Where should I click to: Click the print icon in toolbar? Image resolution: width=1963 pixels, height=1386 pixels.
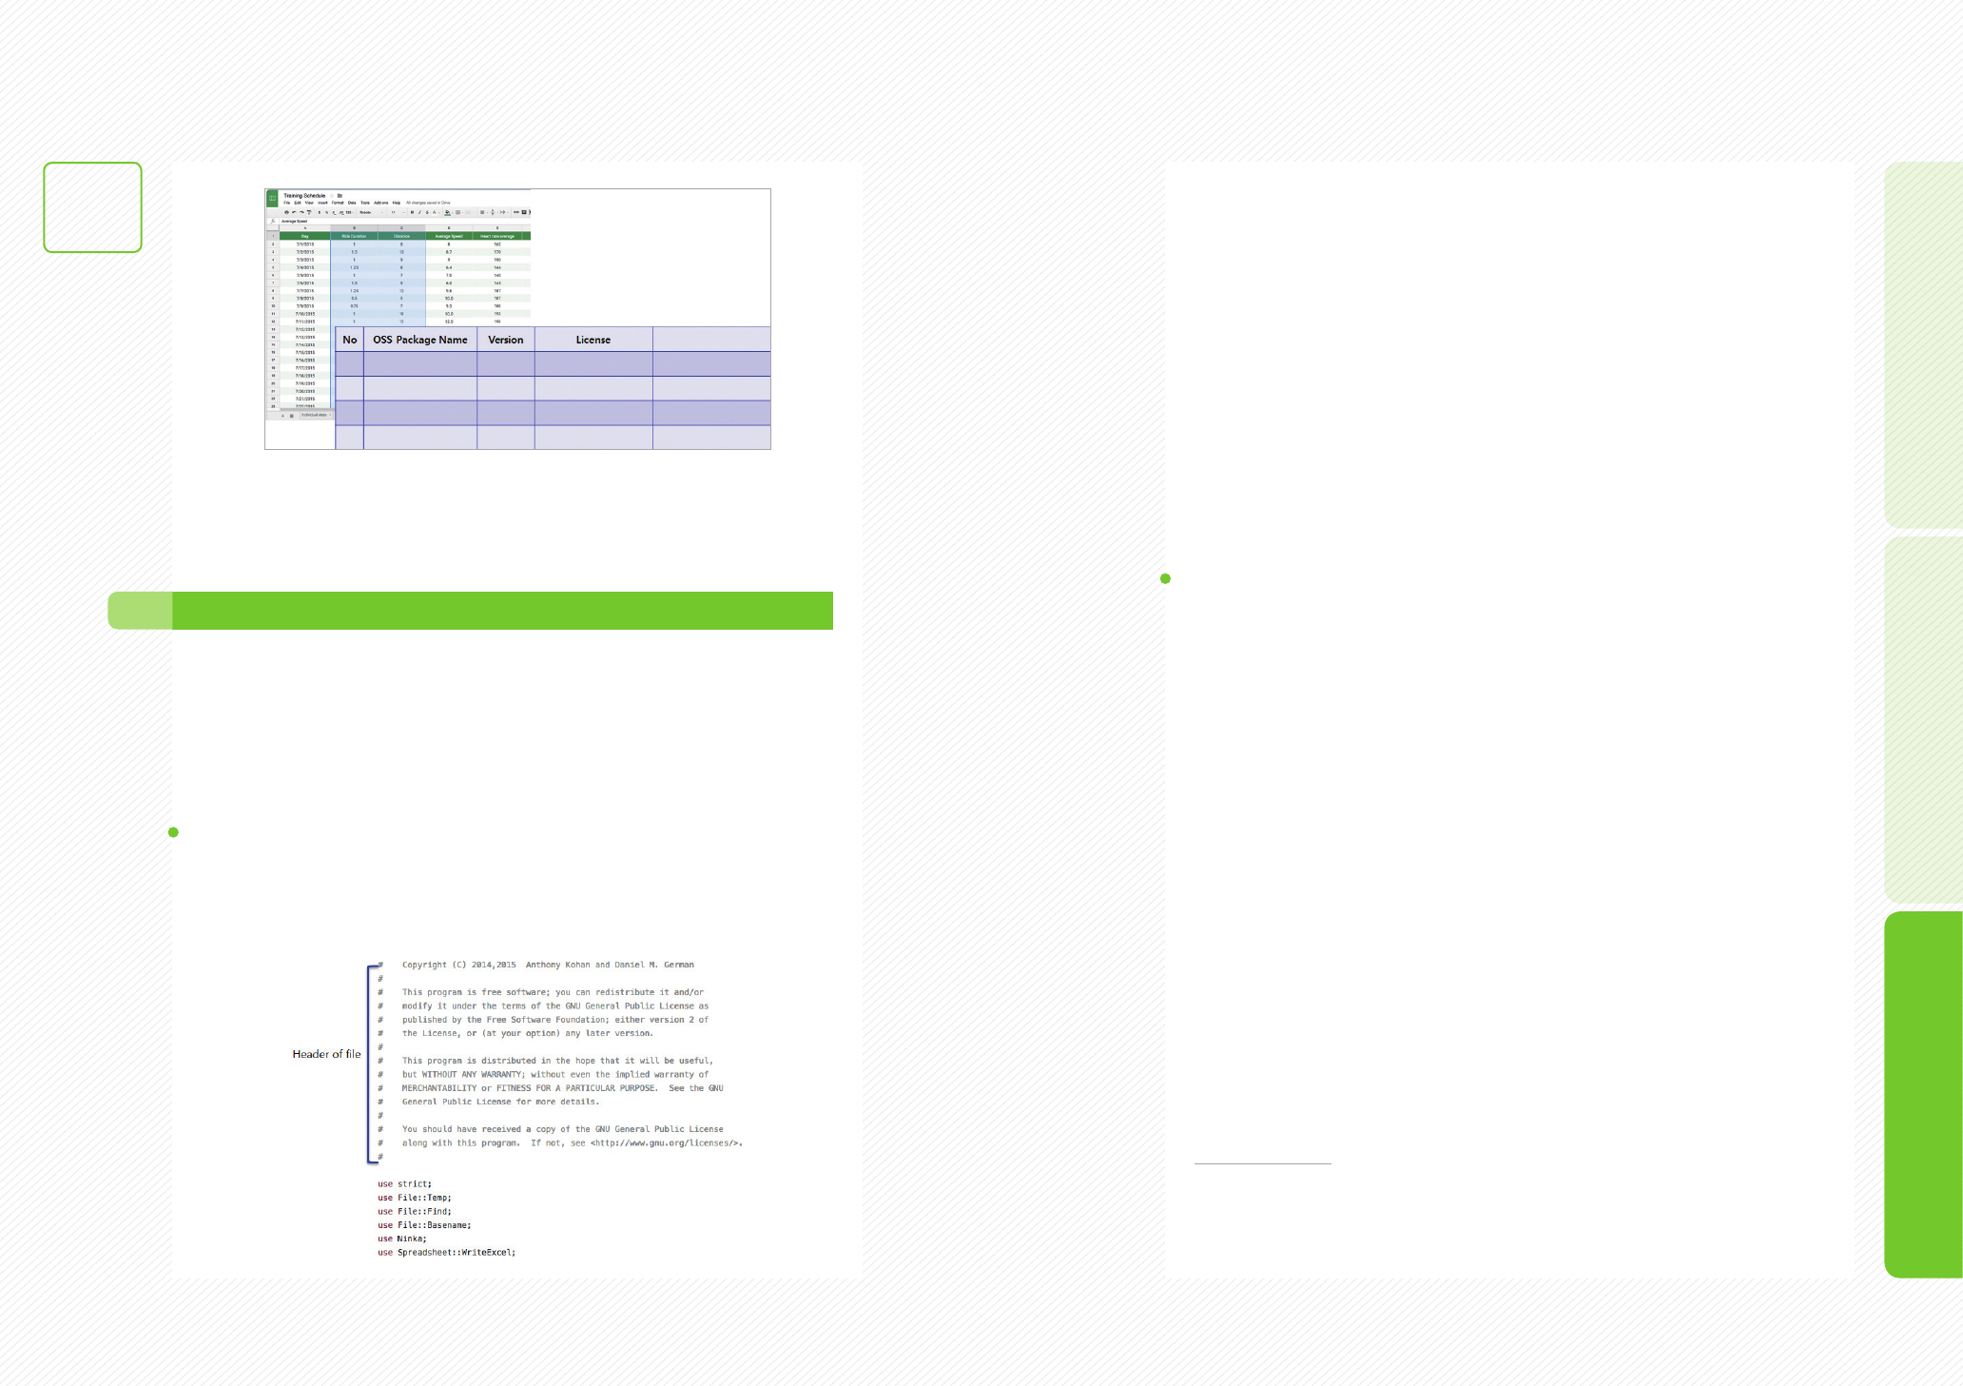click(x=286, y=212)
